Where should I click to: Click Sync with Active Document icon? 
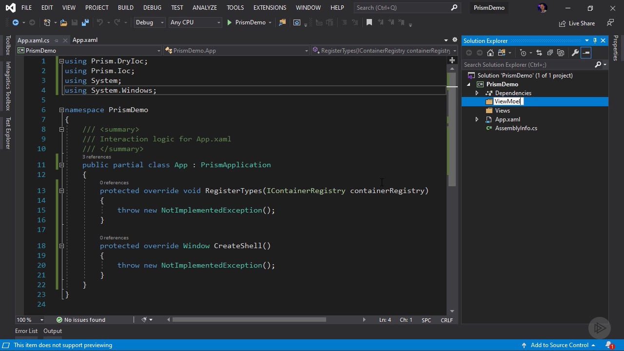pyautogui.click(x=539, y=53)
